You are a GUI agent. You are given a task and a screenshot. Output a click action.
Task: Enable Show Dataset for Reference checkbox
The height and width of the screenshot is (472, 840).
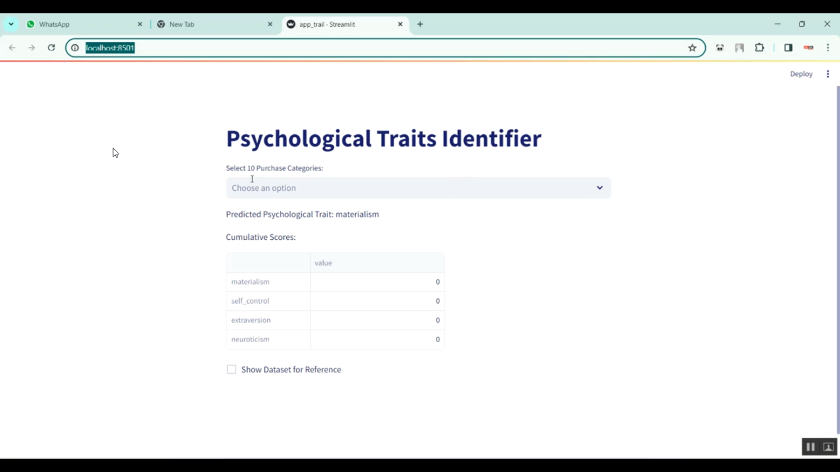(x=231, y=370)
